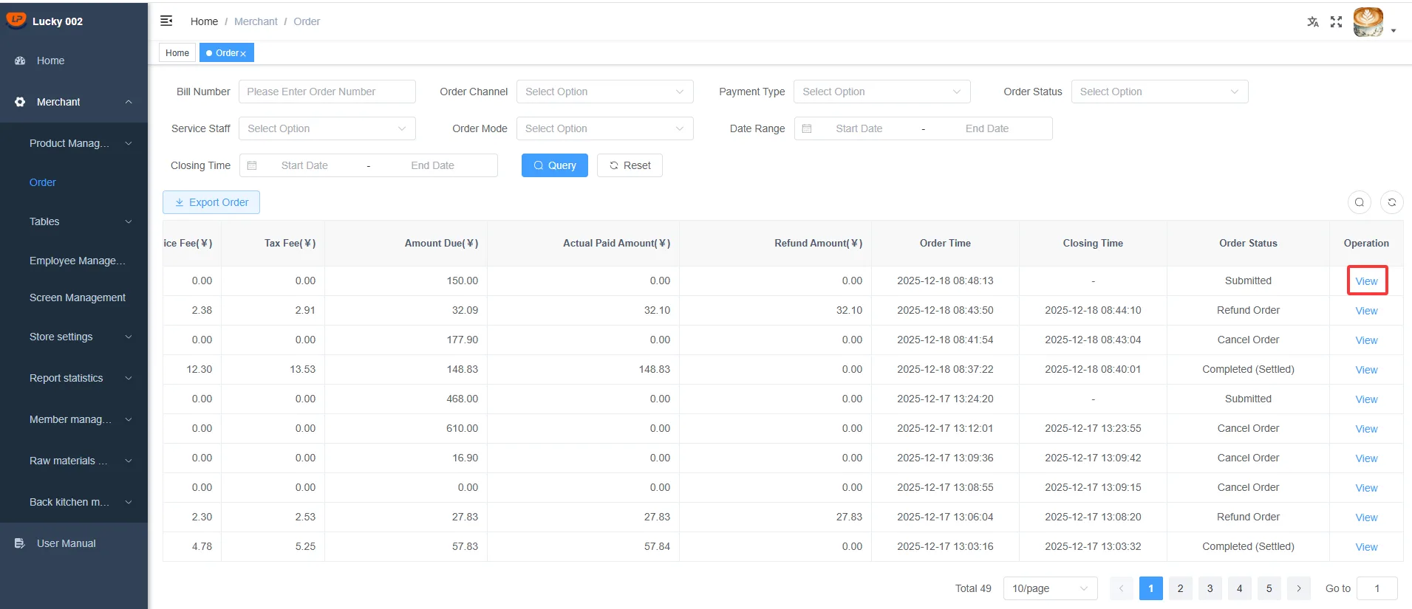
Task: Click the Go to page number field
Action: tap(1377, 588)
